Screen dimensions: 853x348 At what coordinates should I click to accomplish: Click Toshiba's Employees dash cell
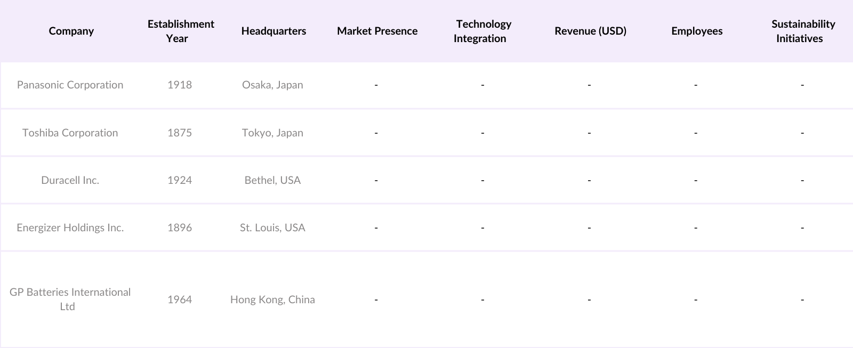(696, 133)
